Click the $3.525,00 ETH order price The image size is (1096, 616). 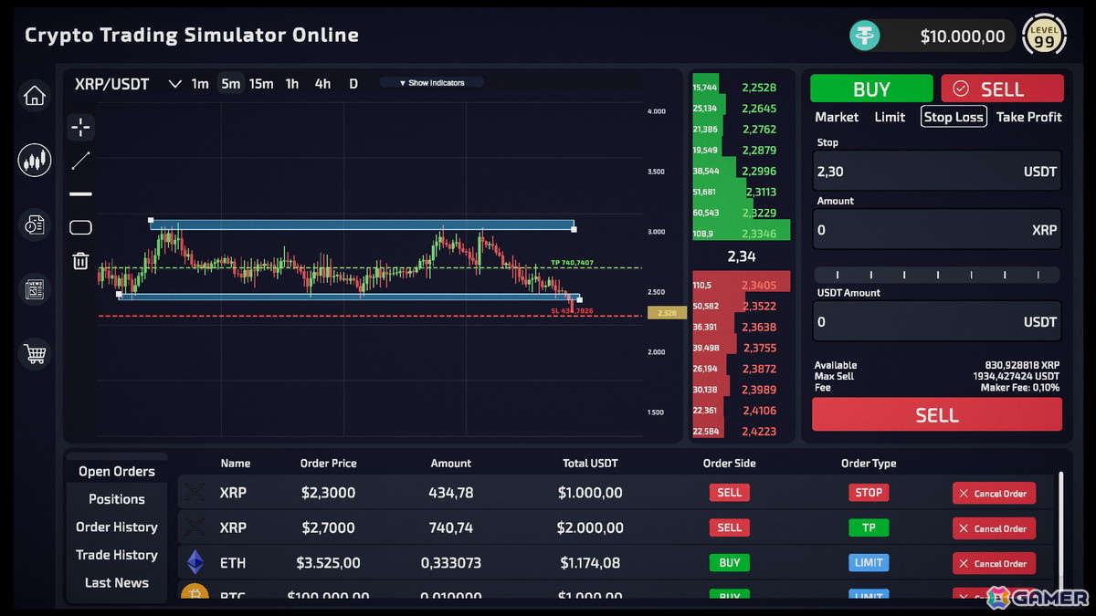pyautogui.click(x=328, y=563)
